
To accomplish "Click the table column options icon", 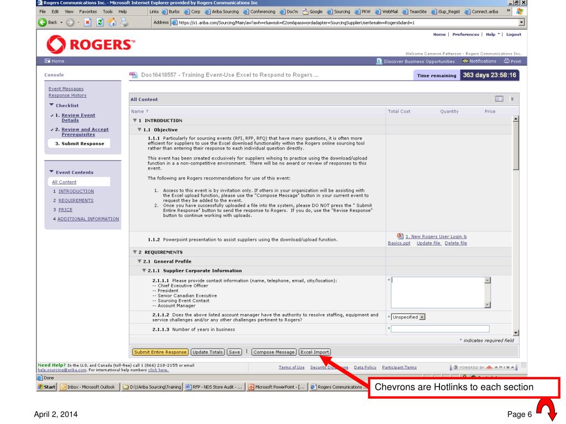I will pos(499,99).
